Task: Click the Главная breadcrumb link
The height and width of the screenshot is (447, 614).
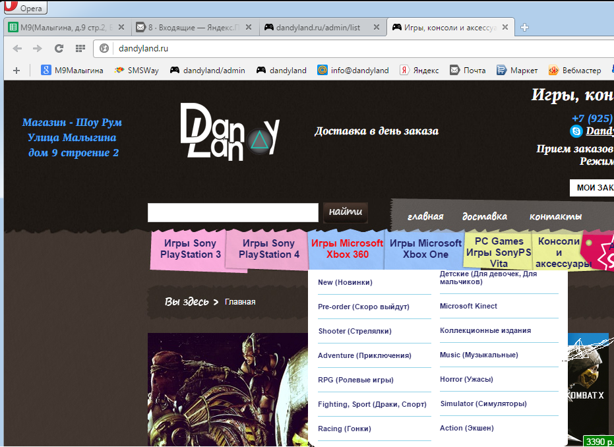Action: tap(240, 302)
